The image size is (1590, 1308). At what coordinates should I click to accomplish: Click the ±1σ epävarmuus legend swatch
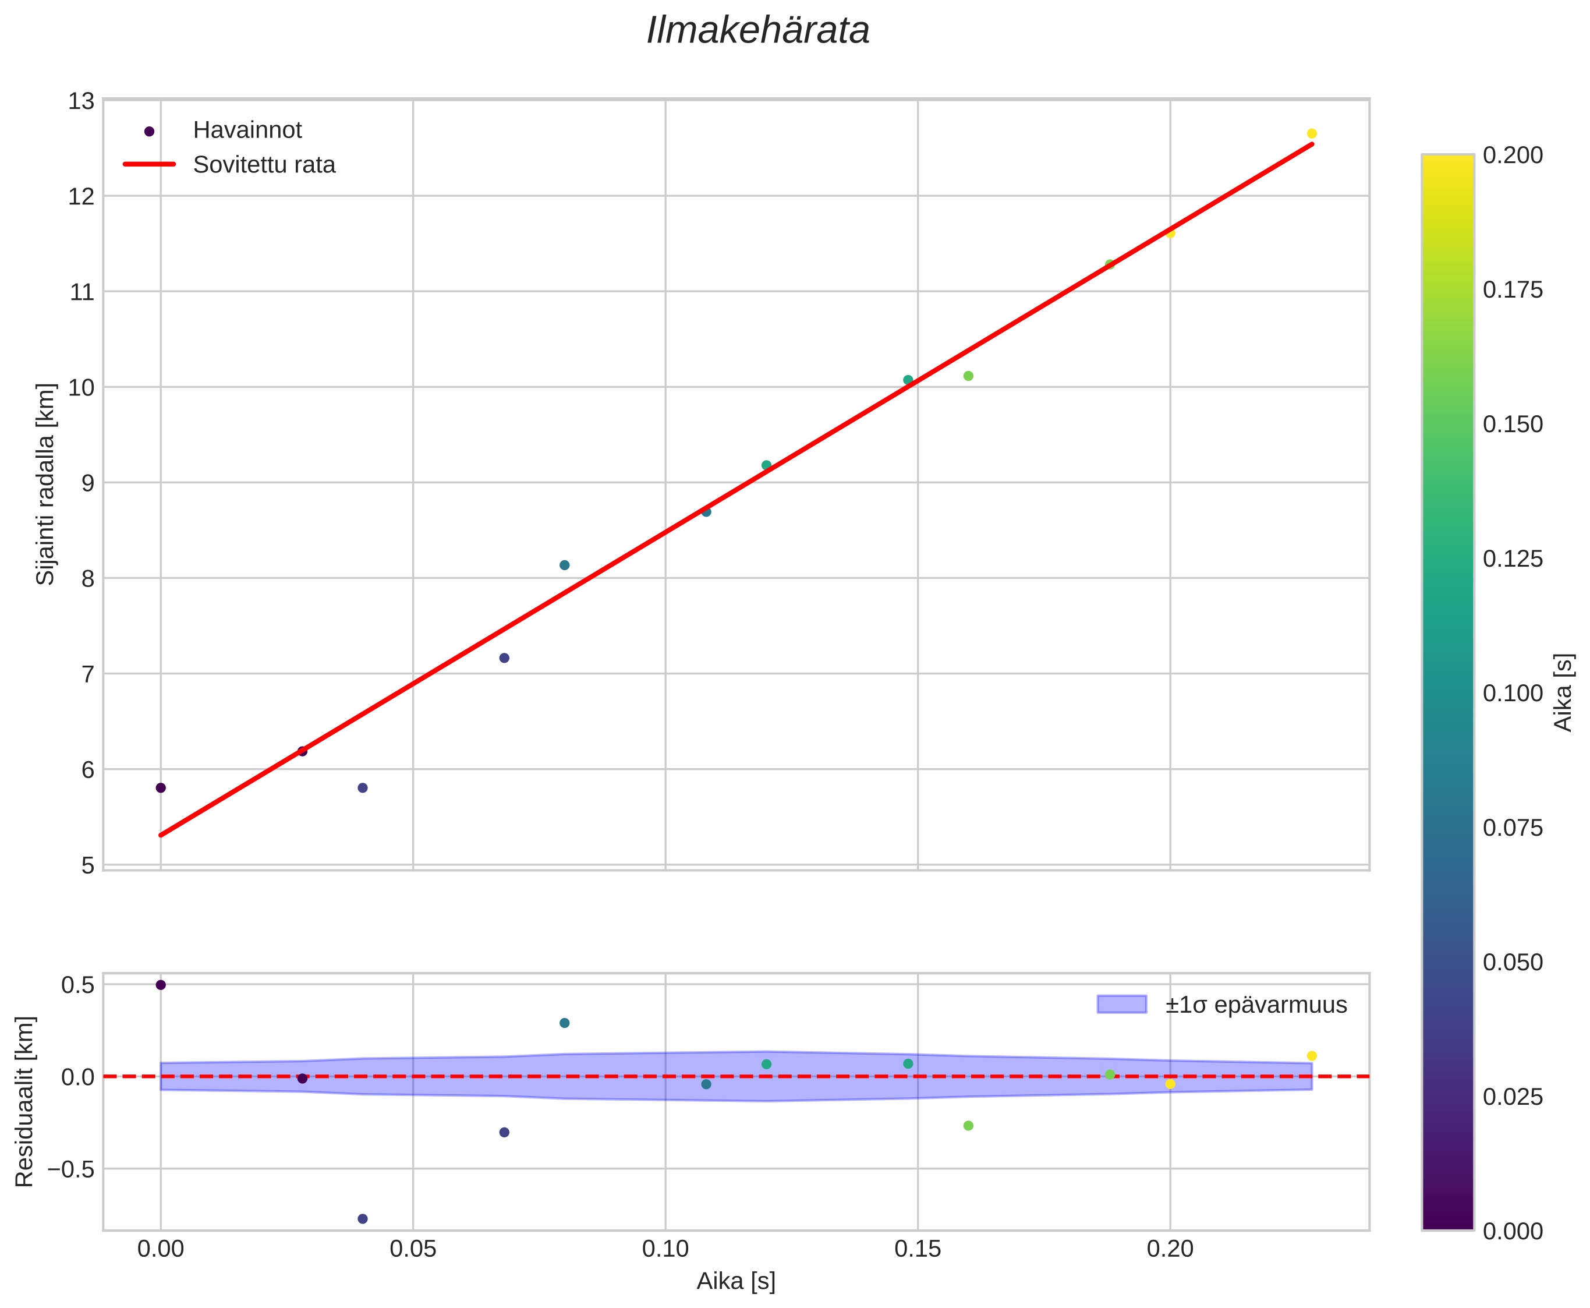click(x=1121, y=1005)
